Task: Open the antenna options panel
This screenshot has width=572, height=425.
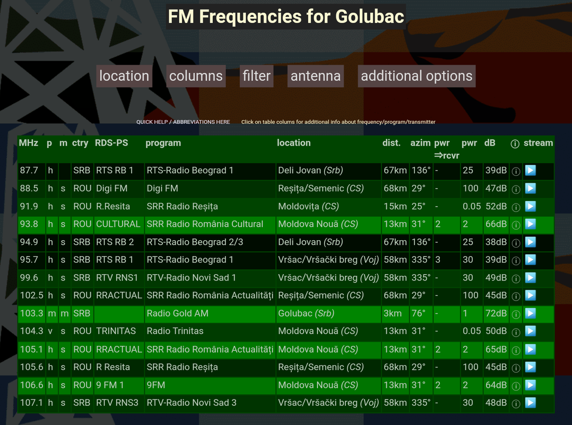Action: [316, 76]
